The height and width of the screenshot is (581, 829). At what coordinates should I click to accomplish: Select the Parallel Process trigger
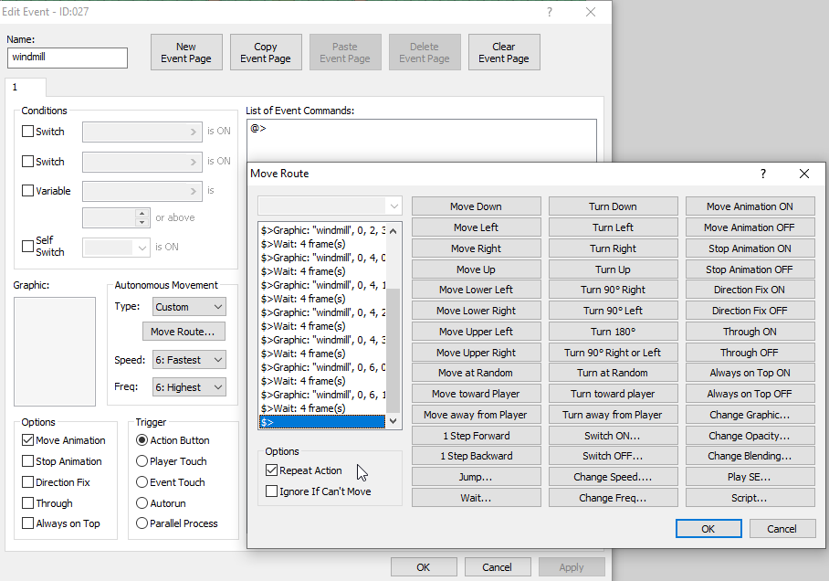[142, 523]
